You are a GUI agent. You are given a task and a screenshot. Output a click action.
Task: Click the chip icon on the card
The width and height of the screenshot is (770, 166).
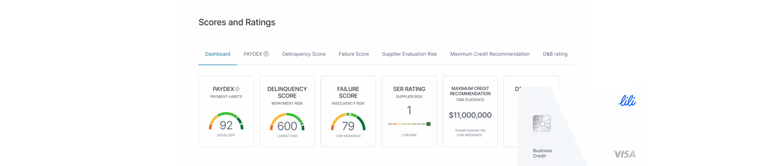(542, 123)
